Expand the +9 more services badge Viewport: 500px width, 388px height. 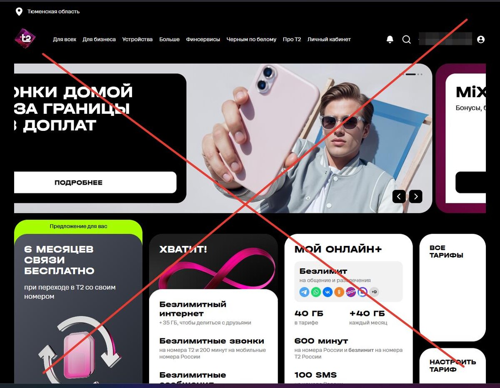tap(374, 292)
